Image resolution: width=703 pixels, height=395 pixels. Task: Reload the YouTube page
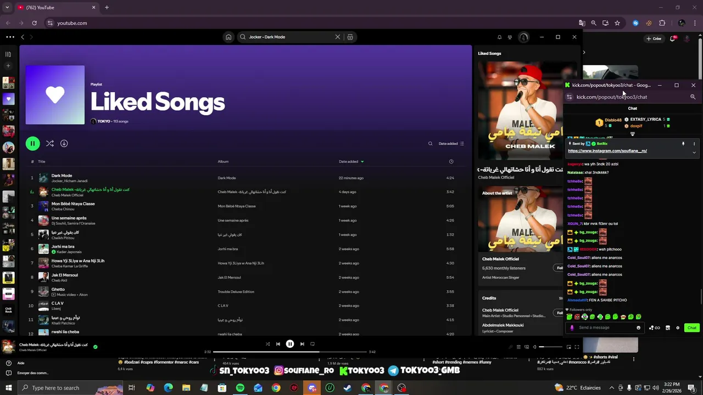34,23
